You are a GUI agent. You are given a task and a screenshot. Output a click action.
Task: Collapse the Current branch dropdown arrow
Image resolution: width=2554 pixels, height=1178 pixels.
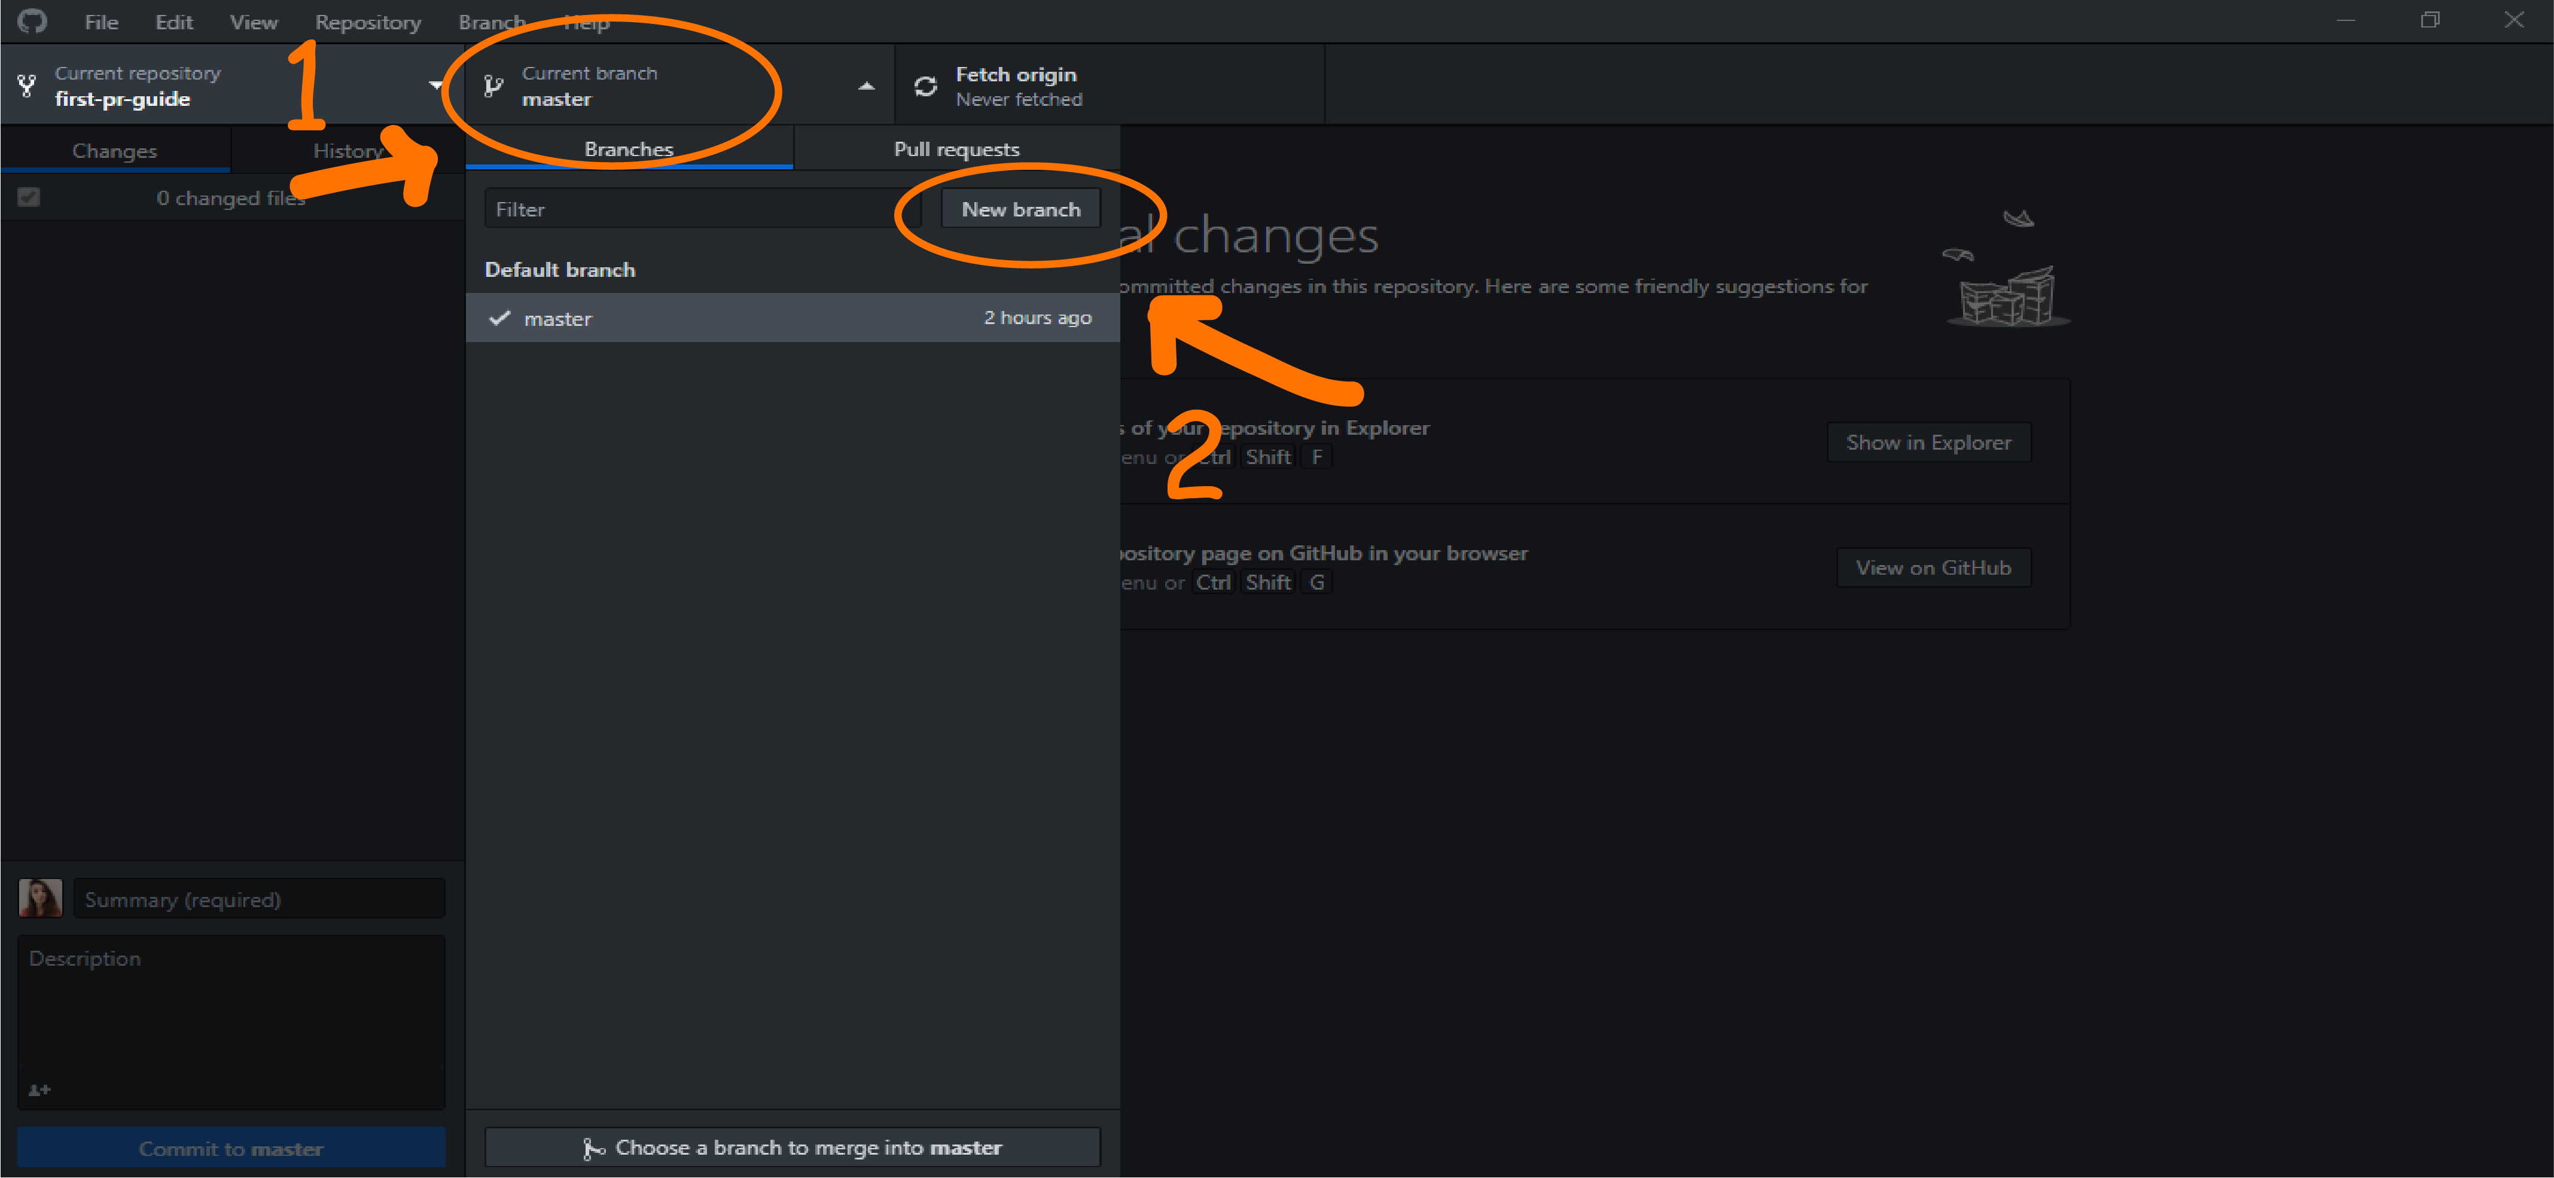(865, 86)
